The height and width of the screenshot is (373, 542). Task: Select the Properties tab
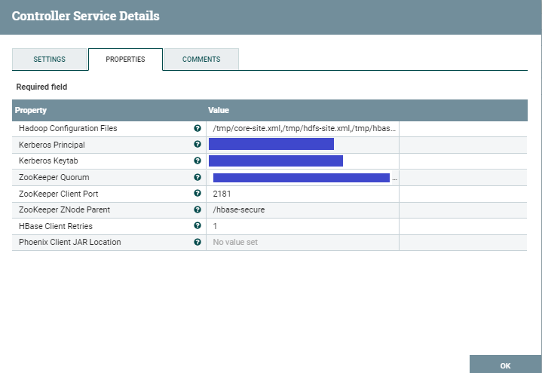pos(125,60)
